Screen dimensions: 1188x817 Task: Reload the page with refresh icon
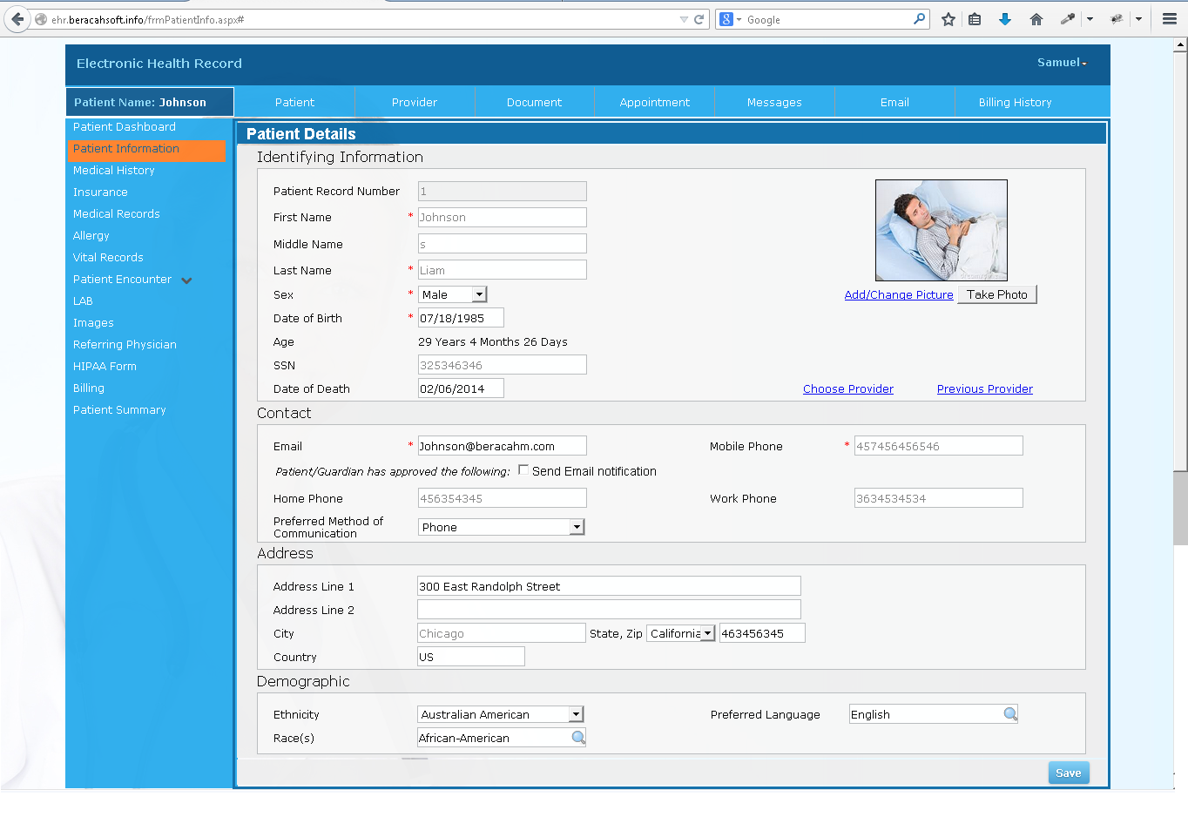699,19
